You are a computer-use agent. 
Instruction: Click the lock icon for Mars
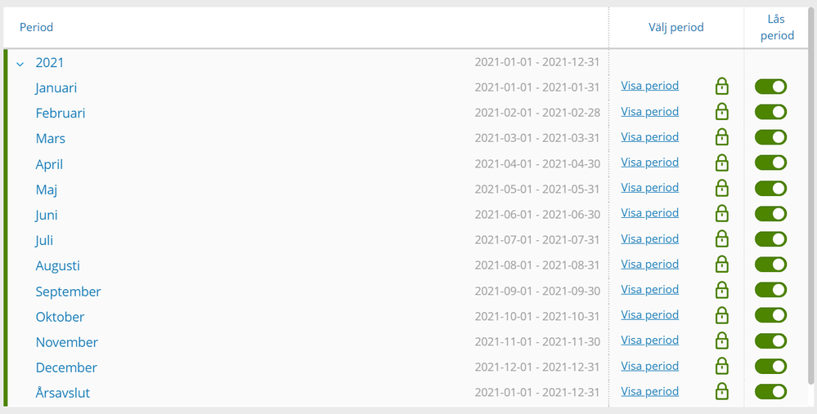pyautogui.click(x=721, y=137)
